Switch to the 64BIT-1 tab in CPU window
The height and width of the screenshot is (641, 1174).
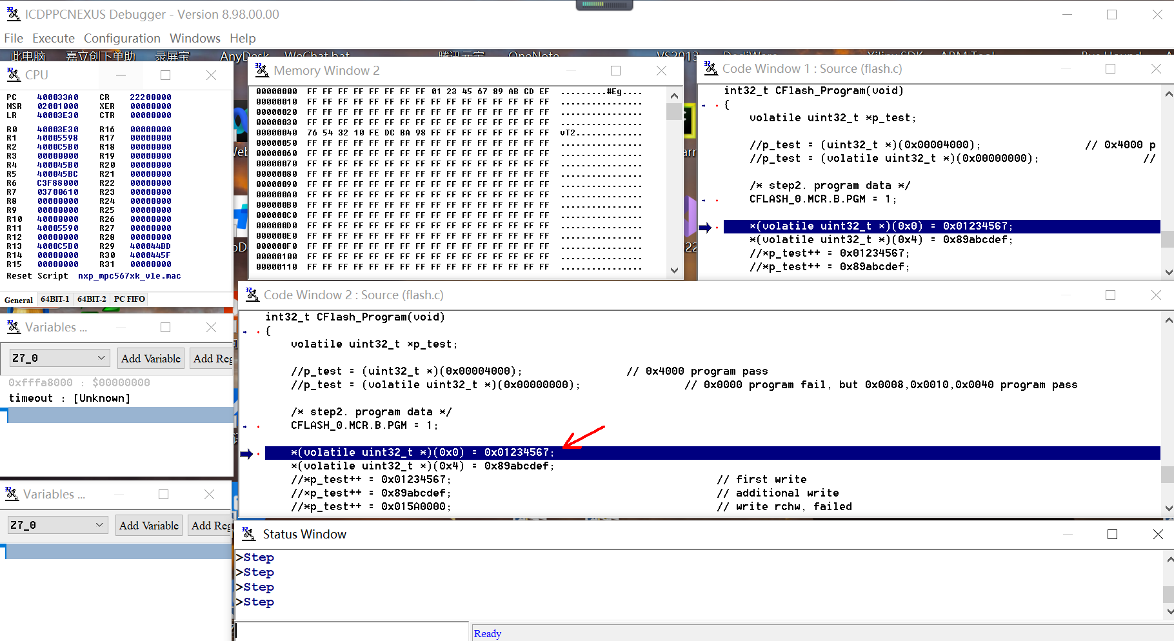click(54, 299)
